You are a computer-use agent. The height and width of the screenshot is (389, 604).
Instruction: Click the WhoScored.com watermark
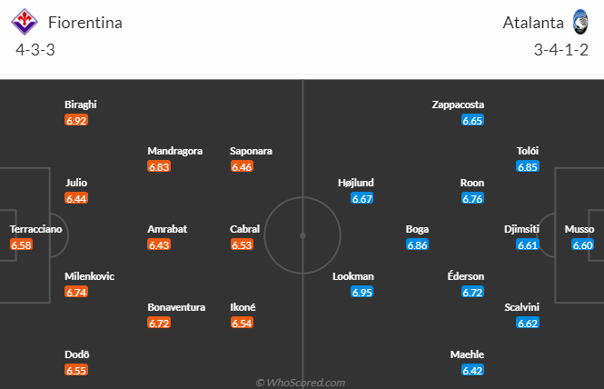301,383
